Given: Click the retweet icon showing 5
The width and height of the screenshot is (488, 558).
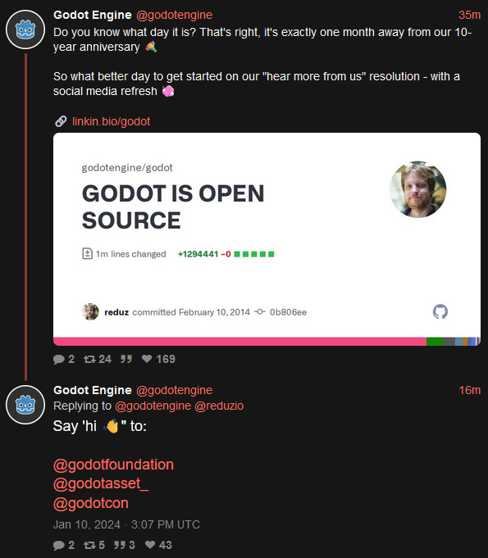Looking at the screenshot, I should point(89,545).
